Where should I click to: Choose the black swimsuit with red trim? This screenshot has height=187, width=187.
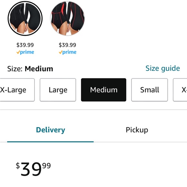tap(67, 18)
